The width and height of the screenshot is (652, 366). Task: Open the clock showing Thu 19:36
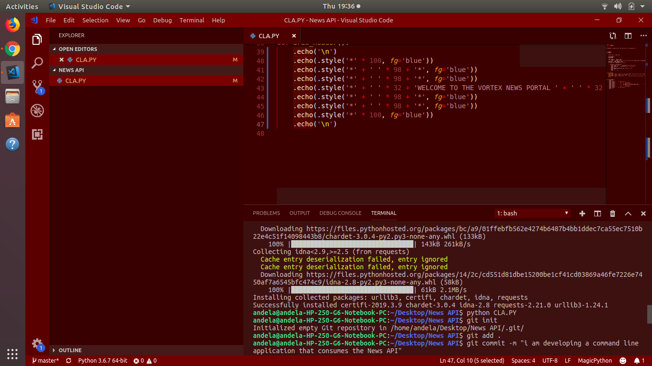339,6
